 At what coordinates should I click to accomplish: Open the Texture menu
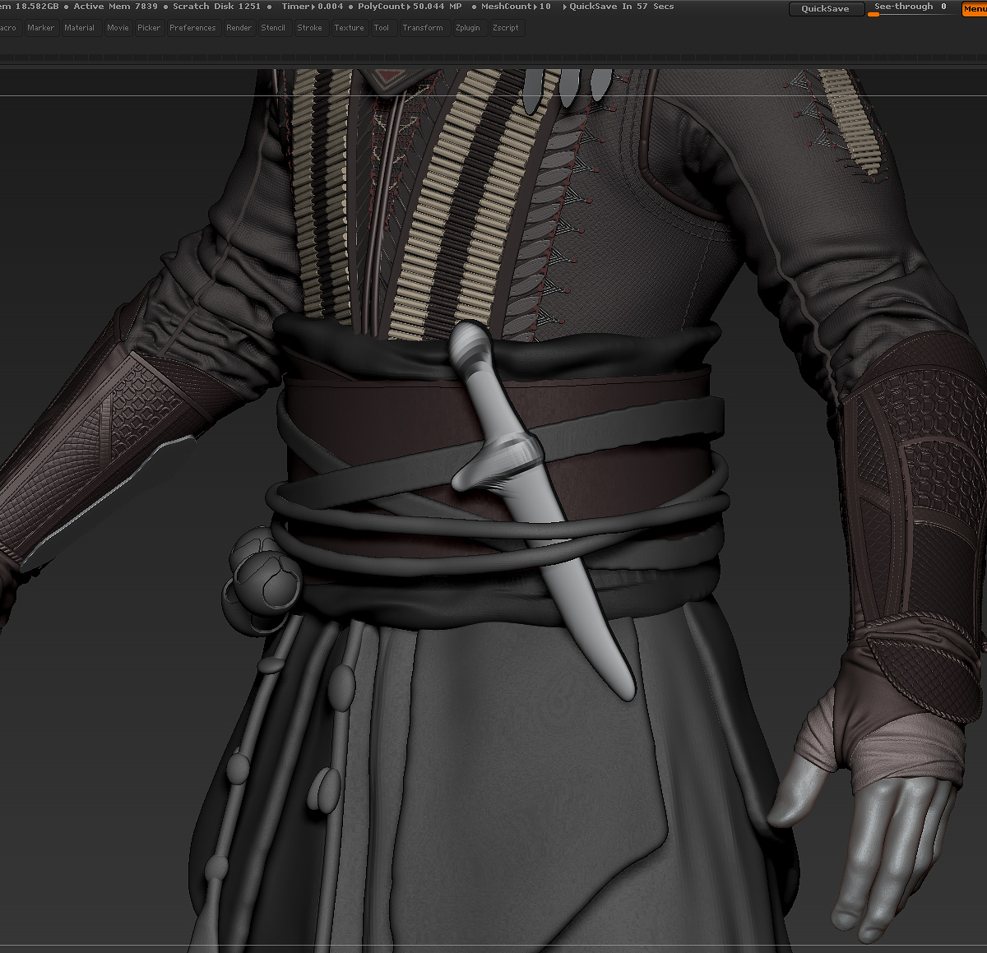tap(349, 28)
